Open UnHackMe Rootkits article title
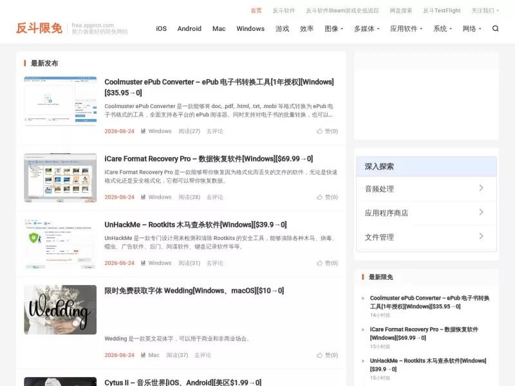The height and width of the screenshot is (386, 515). 196,225
